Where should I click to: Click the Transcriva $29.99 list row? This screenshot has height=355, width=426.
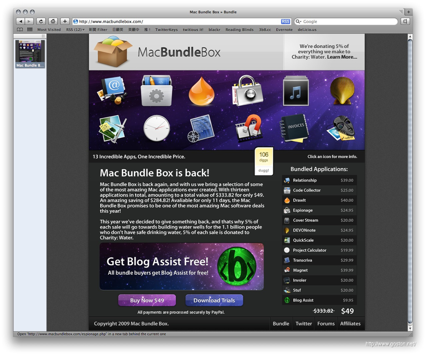click(319, 260)
